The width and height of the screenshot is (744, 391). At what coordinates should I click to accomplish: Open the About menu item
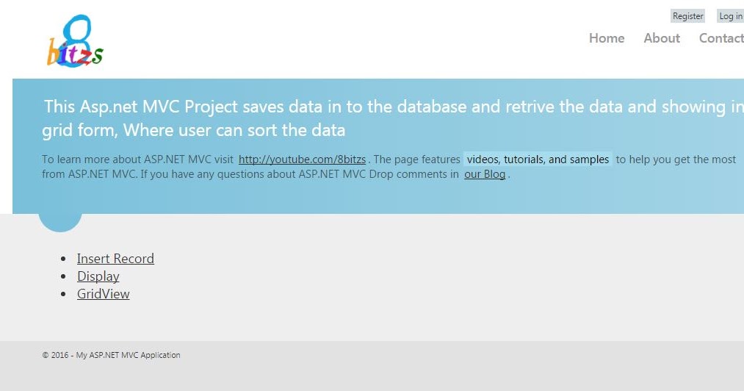662,38
